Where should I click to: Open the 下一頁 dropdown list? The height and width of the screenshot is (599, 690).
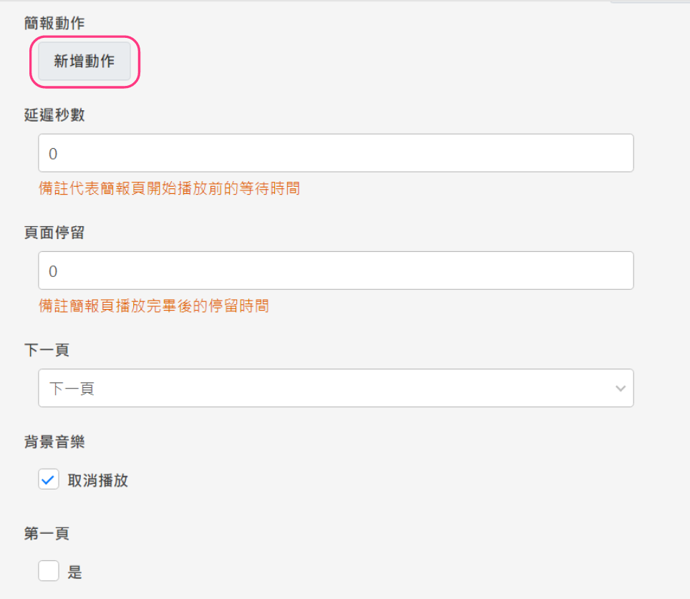tap(336, 388)
